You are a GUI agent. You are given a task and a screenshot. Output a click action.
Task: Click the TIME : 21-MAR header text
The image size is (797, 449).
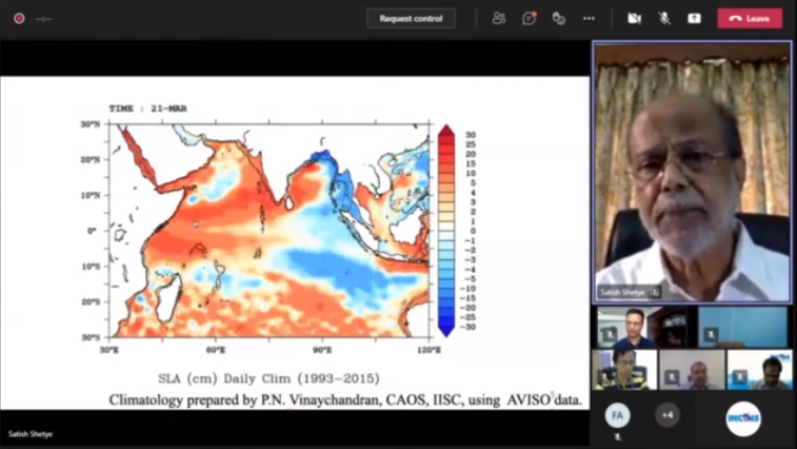[147, 109]
